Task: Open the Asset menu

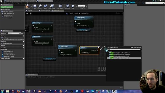Action: pos(9,3)
